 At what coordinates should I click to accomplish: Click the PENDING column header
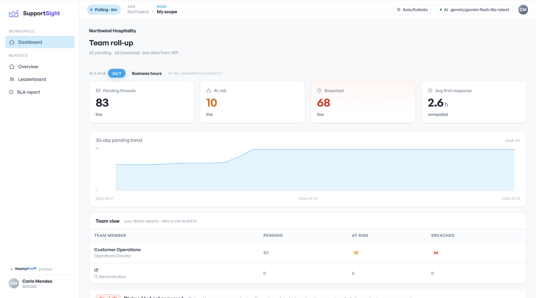[273, 235]
